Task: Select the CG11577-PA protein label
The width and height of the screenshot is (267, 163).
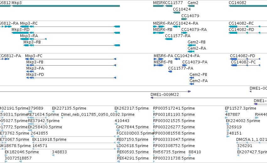Action: (x=181, y=68)
